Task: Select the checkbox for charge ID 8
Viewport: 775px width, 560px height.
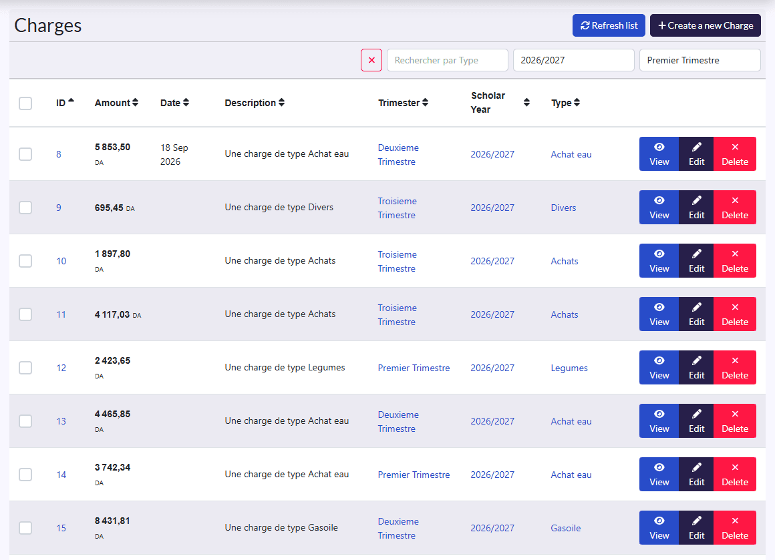Action: click(25, 154)
